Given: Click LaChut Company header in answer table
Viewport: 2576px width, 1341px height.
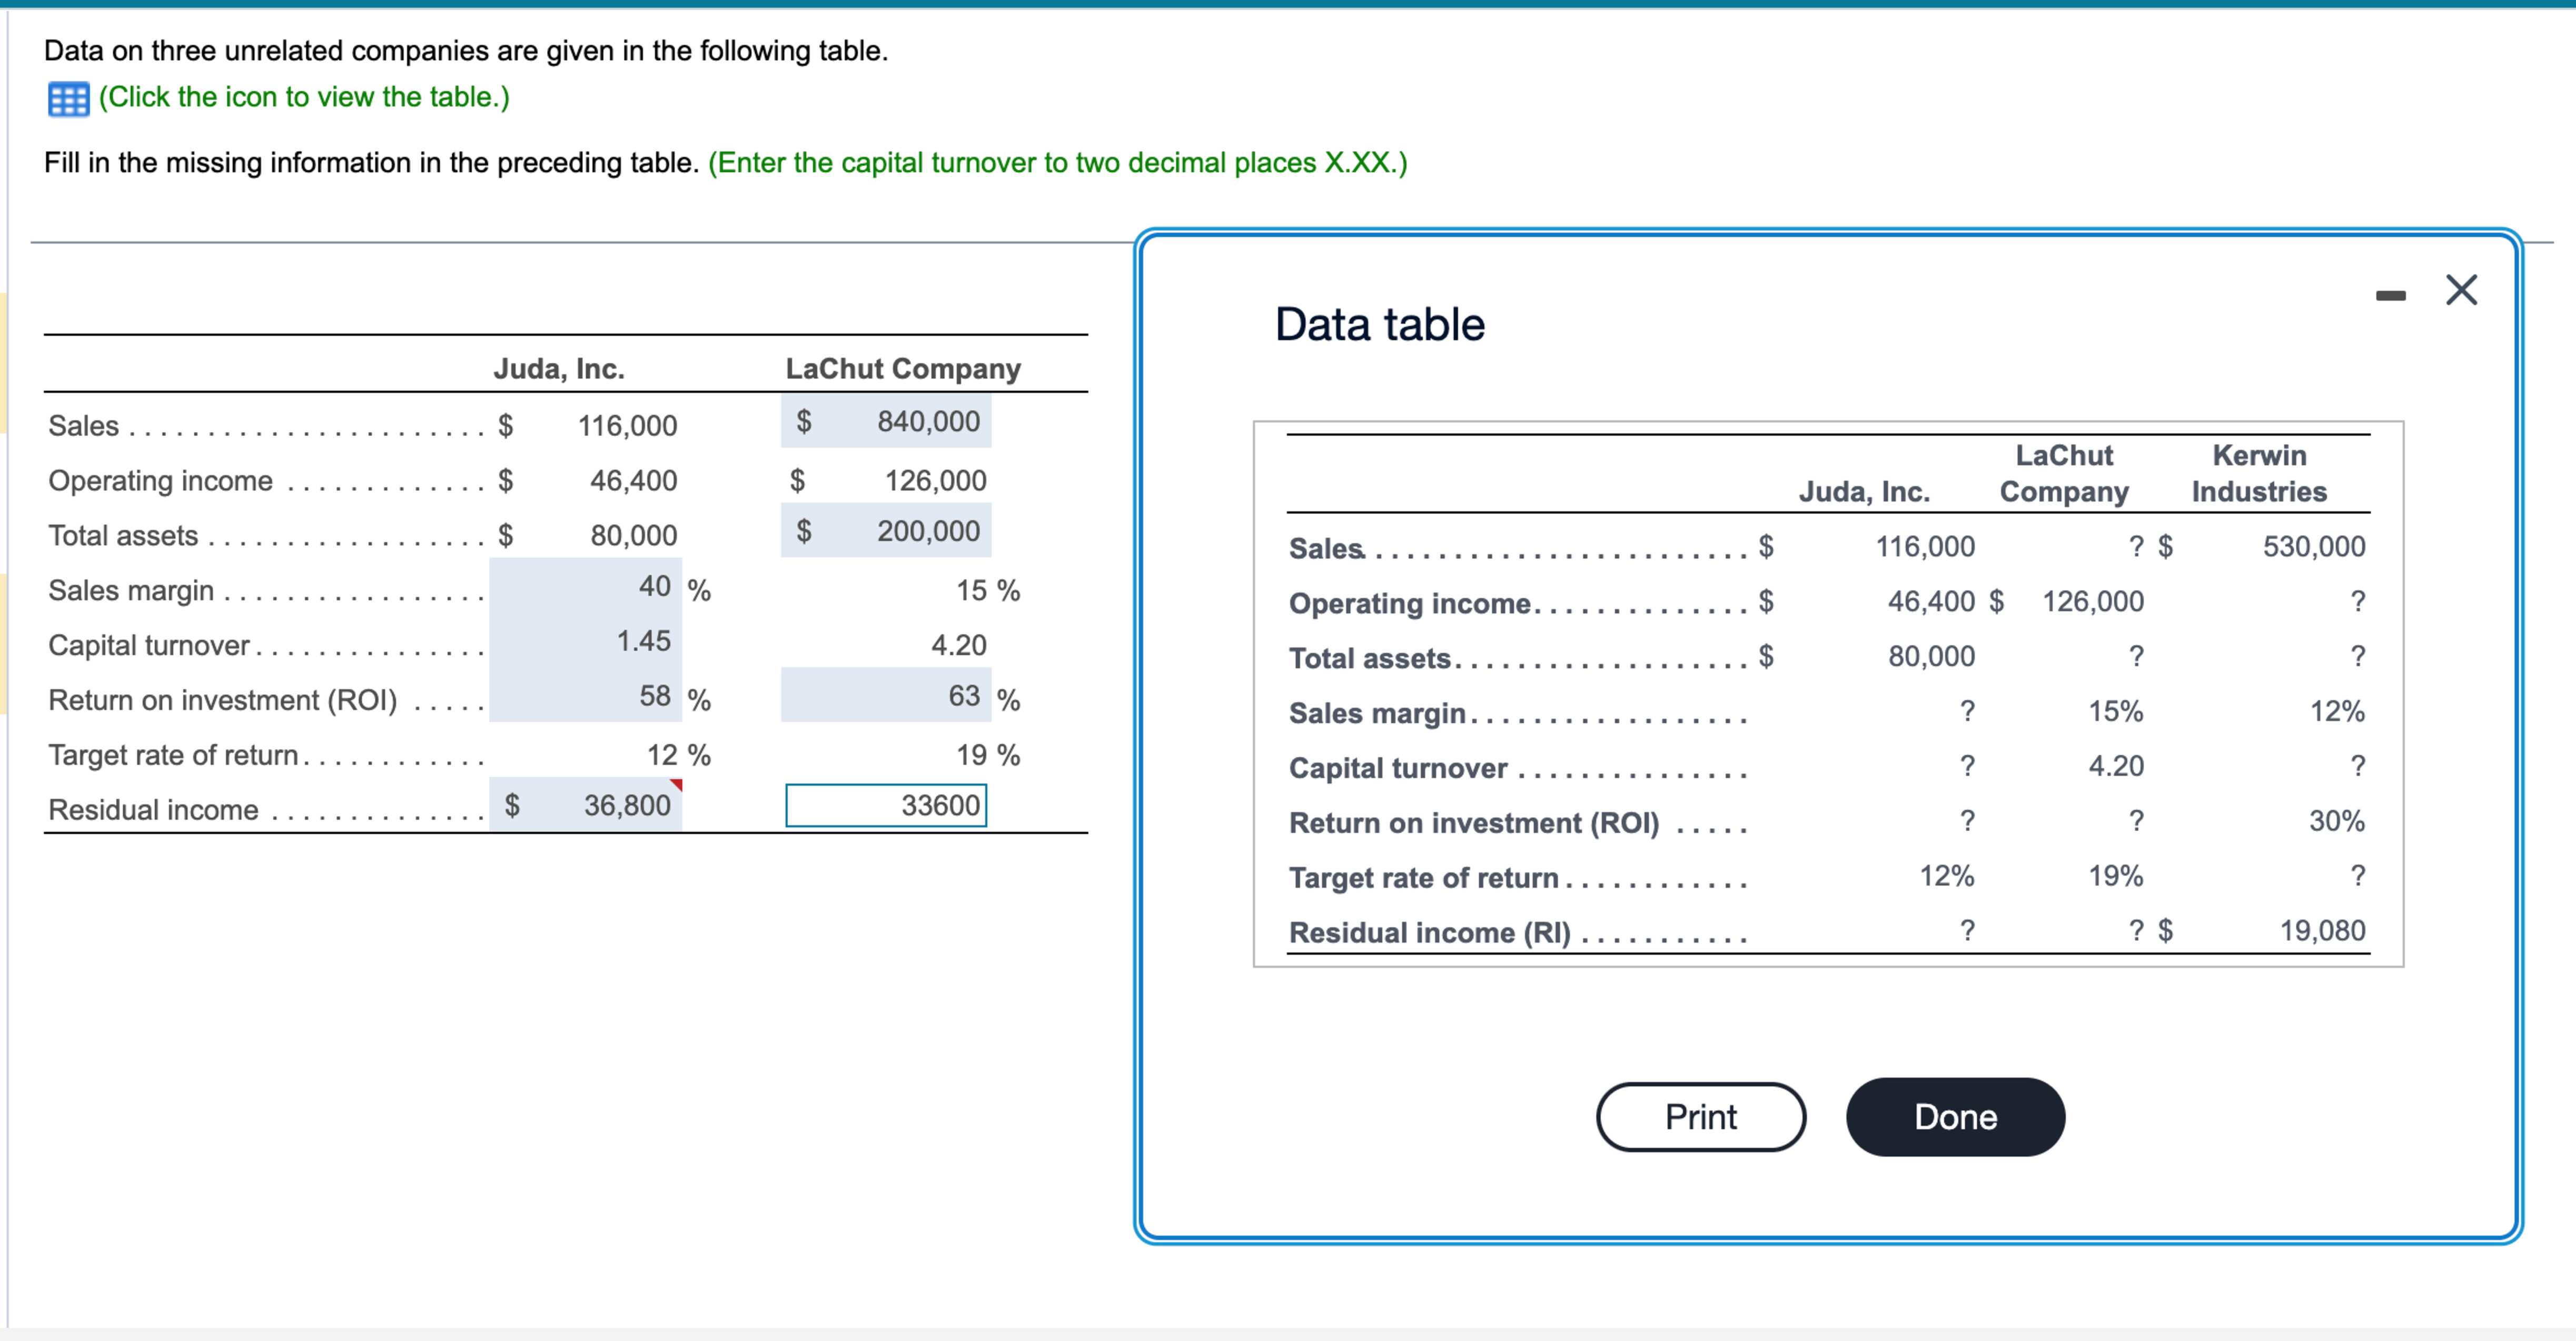Looking at the screenshot, I should click(x=902, y=369).
